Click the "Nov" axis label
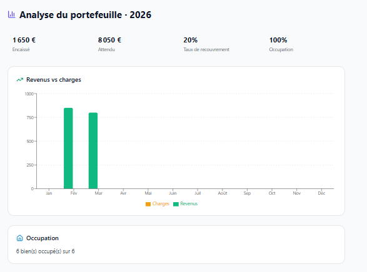 click(297, 193)
